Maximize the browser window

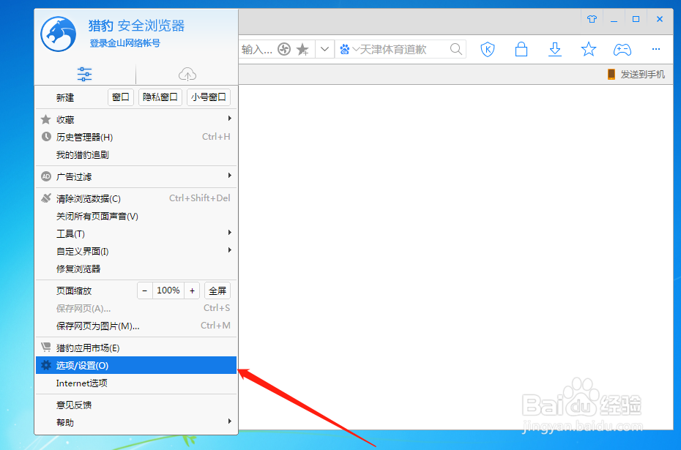pos(636,19)
